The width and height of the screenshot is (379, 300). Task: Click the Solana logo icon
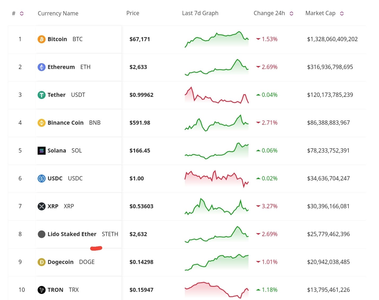point(41,151)
